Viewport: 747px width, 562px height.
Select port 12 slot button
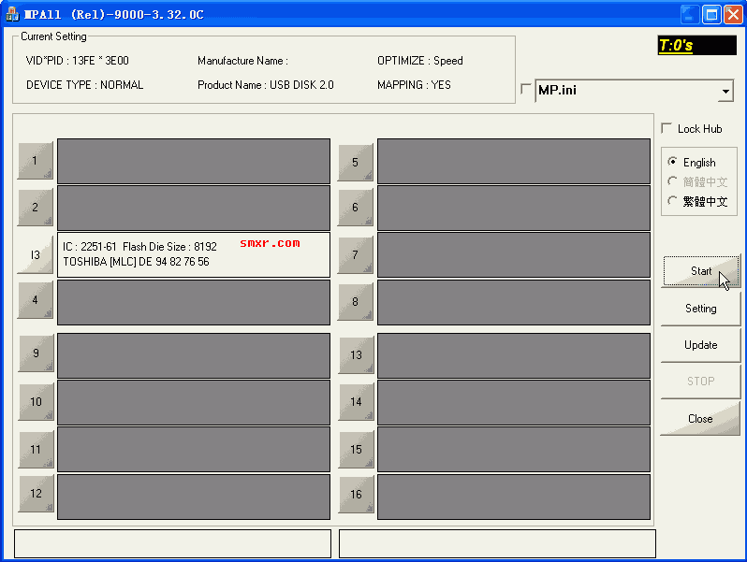pyautogui.click(x=36, y=494)
